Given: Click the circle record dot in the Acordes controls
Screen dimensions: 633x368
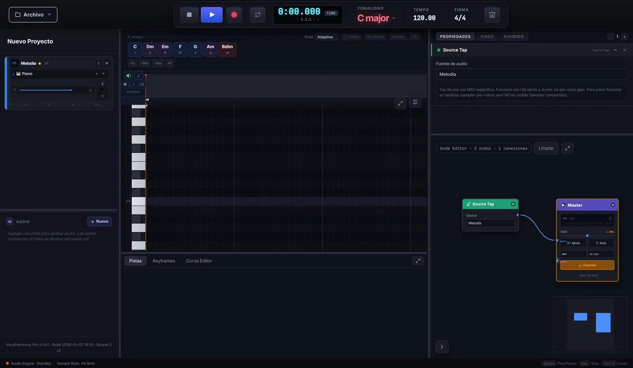Looking at the screenshot, I should point(125,84).
